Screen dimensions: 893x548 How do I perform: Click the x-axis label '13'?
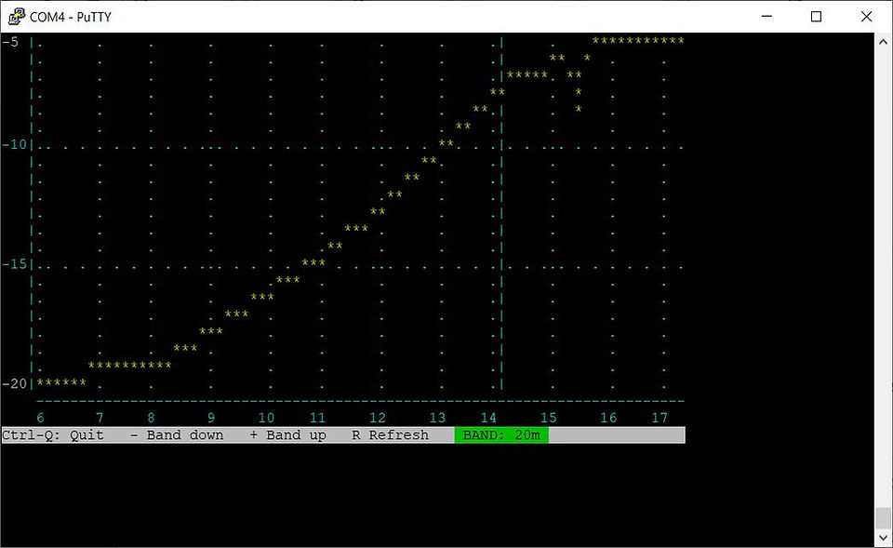click(437, 418)
